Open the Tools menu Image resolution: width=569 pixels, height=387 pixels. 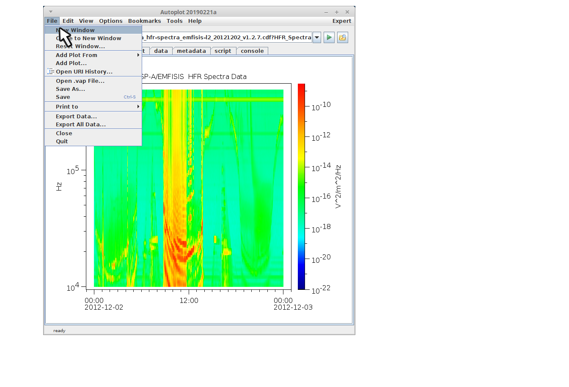pyautogui.click(x=174, y=21)
